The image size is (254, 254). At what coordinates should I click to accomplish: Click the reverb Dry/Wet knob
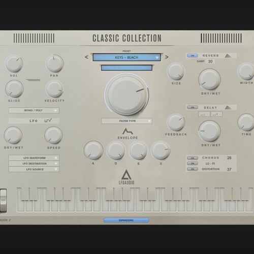click(x=210, y=79)
